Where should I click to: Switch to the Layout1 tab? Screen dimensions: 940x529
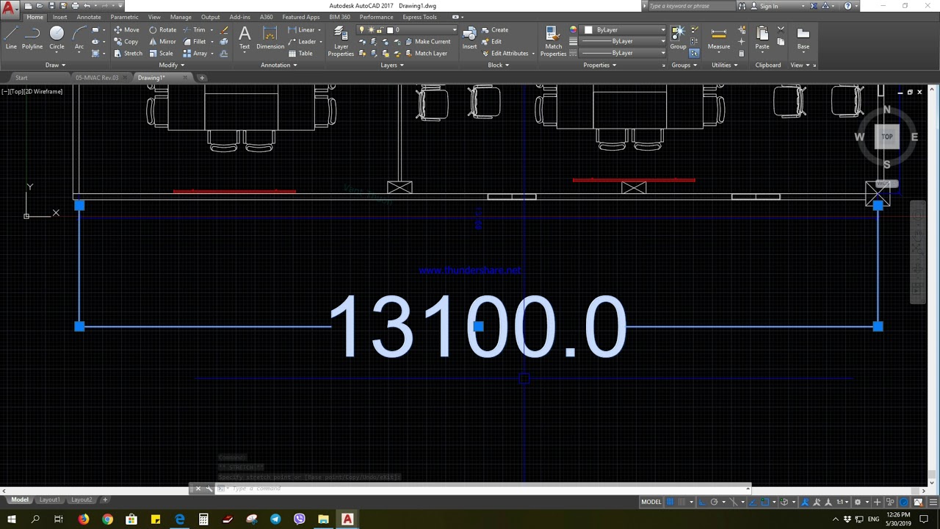click(49, 500)
